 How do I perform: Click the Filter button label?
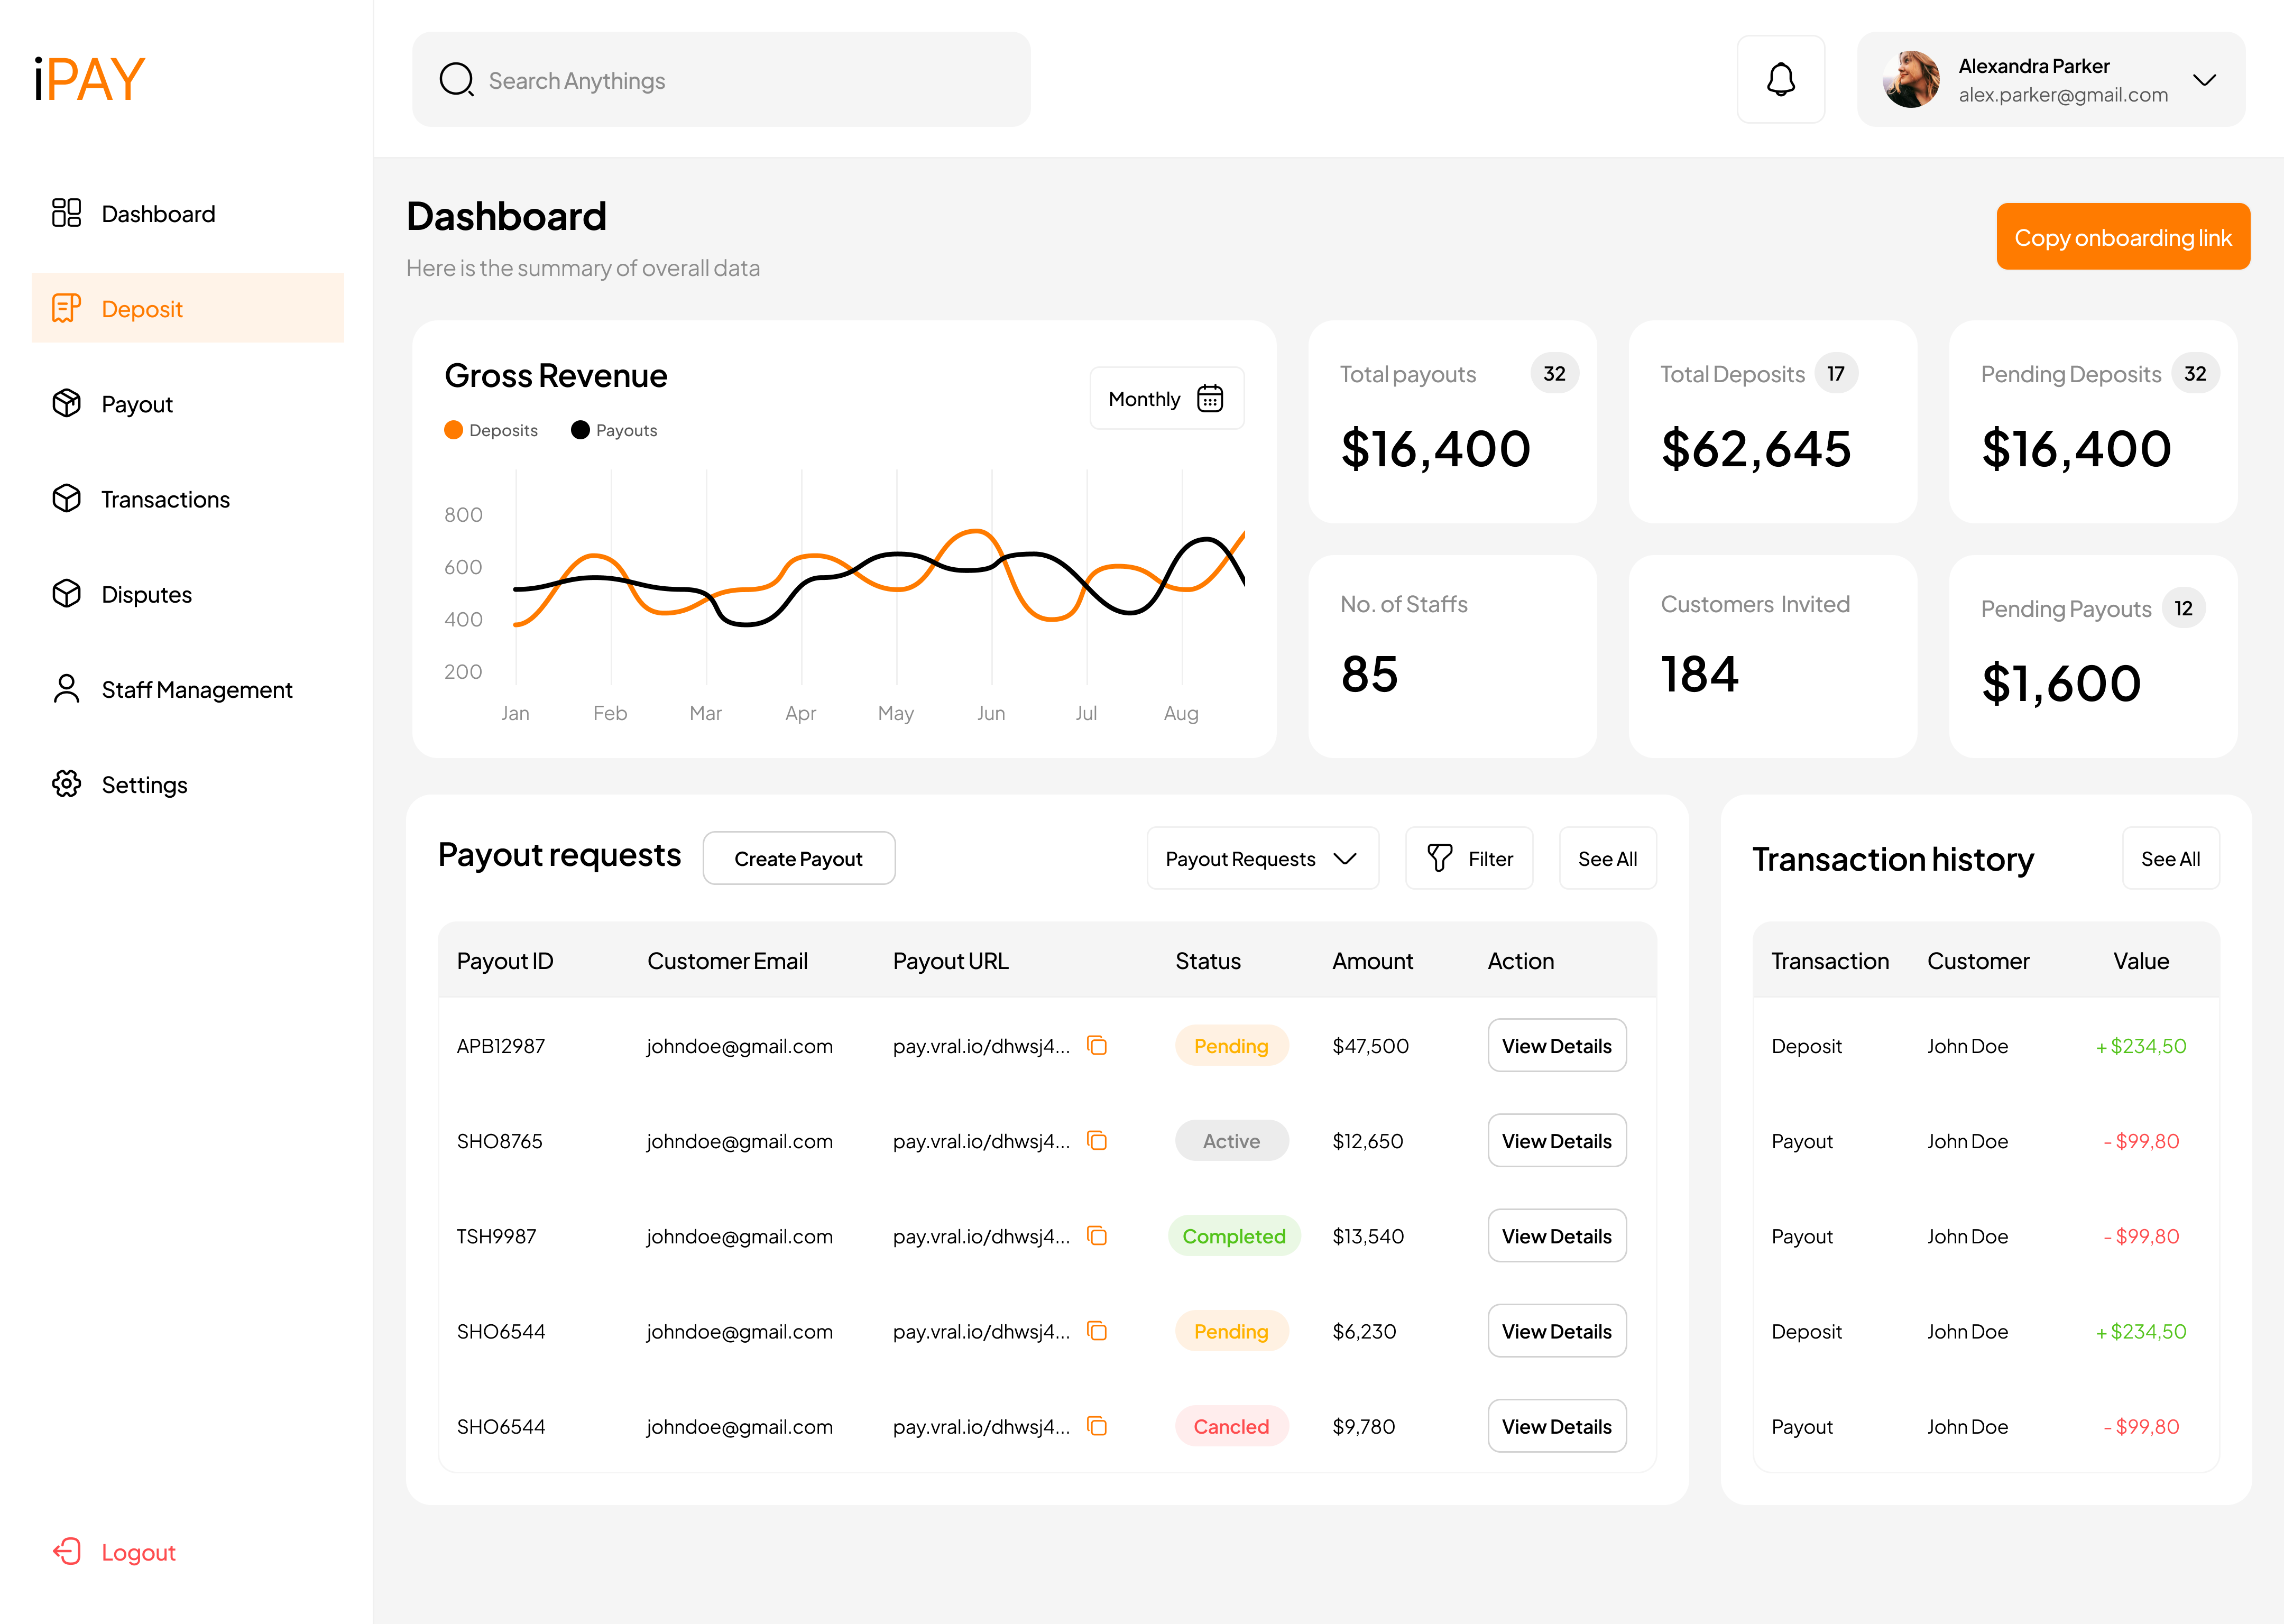click(1490, 858)
